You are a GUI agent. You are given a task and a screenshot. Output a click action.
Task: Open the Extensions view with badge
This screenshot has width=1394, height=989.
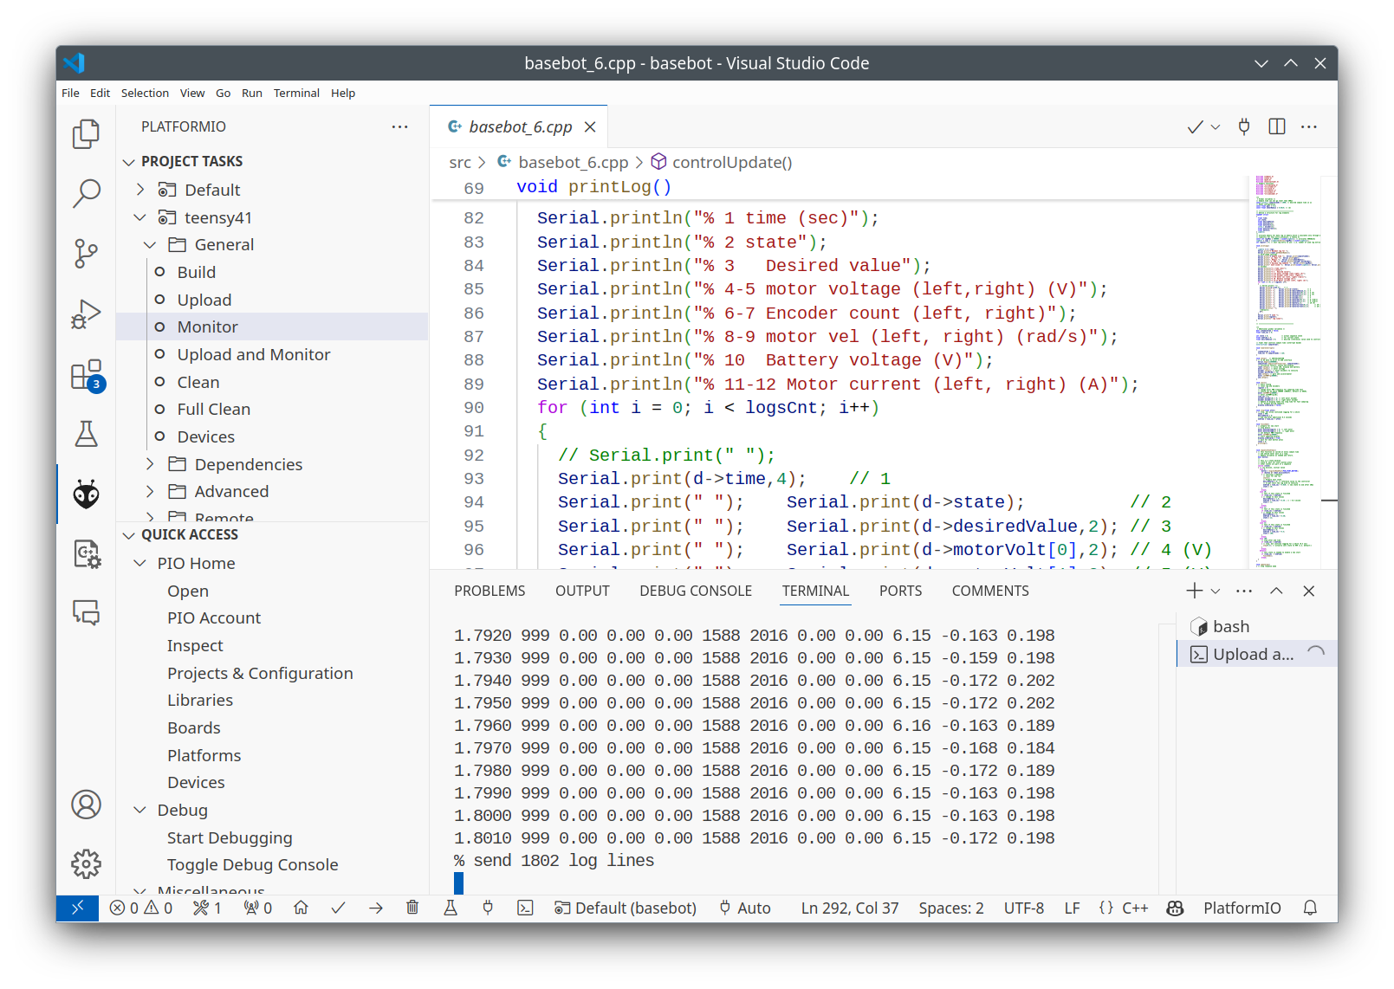pos(86,376)
